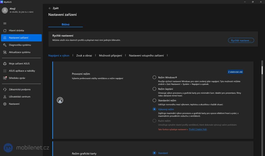Select Standardní režim radio button
Screen dimensions: 265x156
(154, 100)
